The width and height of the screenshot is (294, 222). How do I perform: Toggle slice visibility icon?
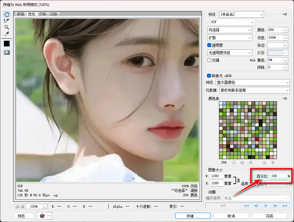pos(7,52)
